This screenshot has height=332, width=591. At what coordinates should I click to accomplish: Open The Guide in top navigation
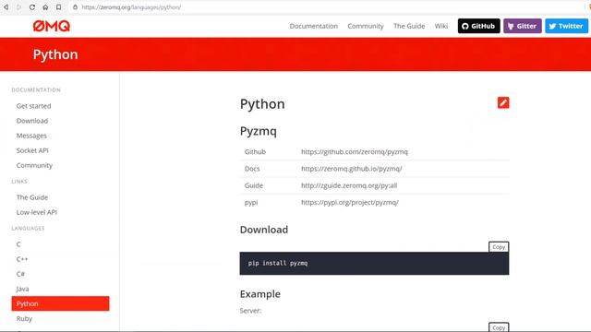[409, 26]
